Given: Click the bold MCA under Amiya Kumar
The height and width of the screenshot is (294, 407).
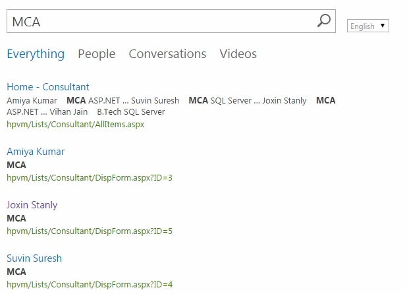Looking at the screenshot, I should tap(16, 165).
